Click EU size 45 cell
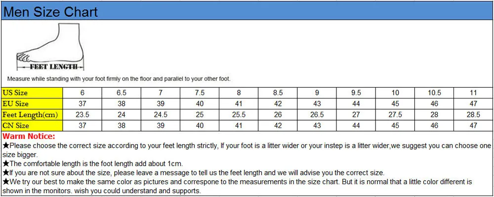494x197 pixels. point(395,104)
